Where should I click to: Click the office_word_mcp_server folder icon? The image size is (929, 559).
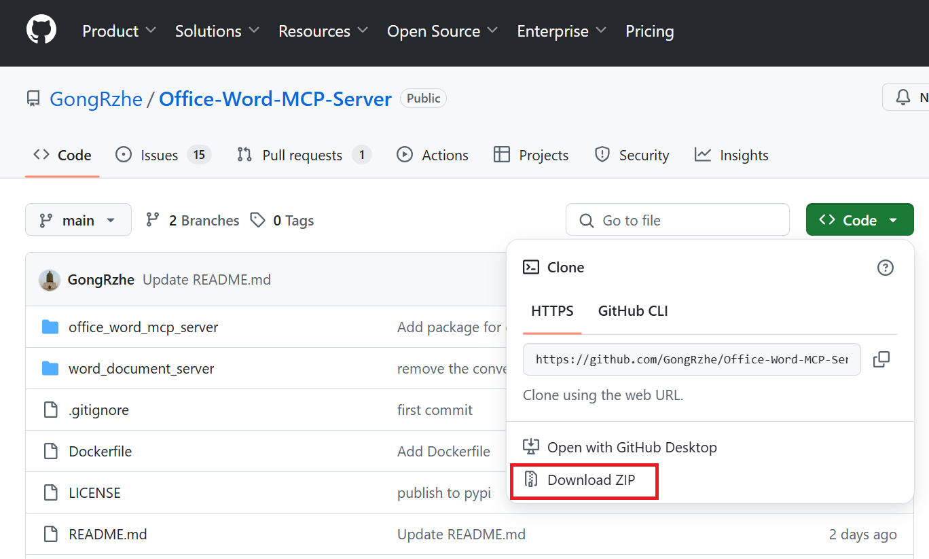pyautogui.click(x=50, y=327)
